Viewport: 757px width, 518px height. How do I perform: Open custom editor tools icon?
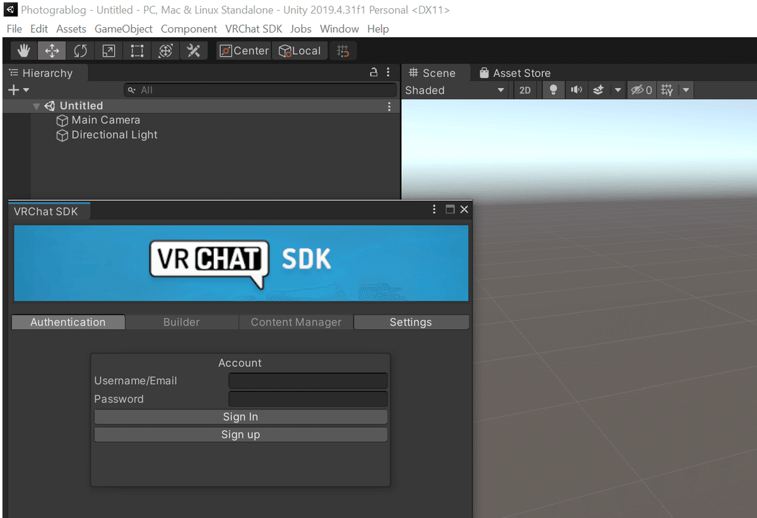[194, 50]
